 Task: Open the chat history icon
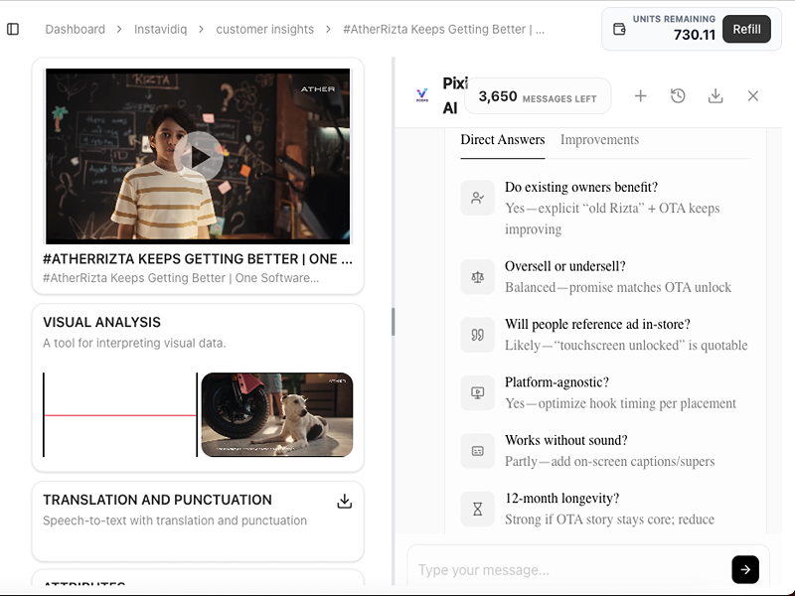coord(679,95)
